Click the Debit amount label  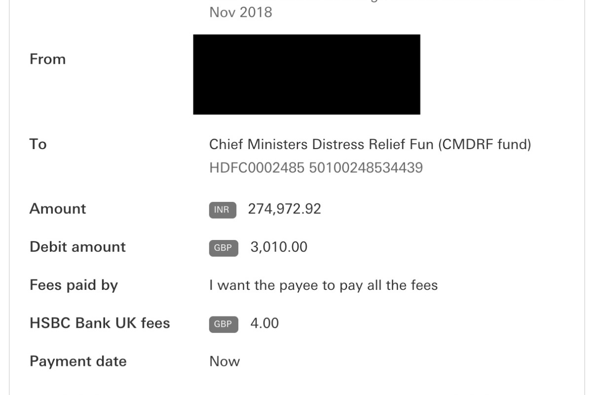click(78, 247)
